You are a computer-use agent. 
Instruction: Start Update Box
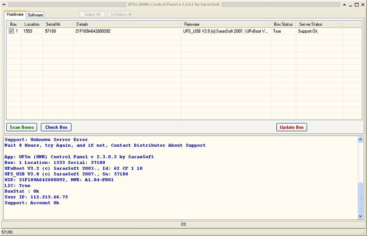click(x=292, y=127)
